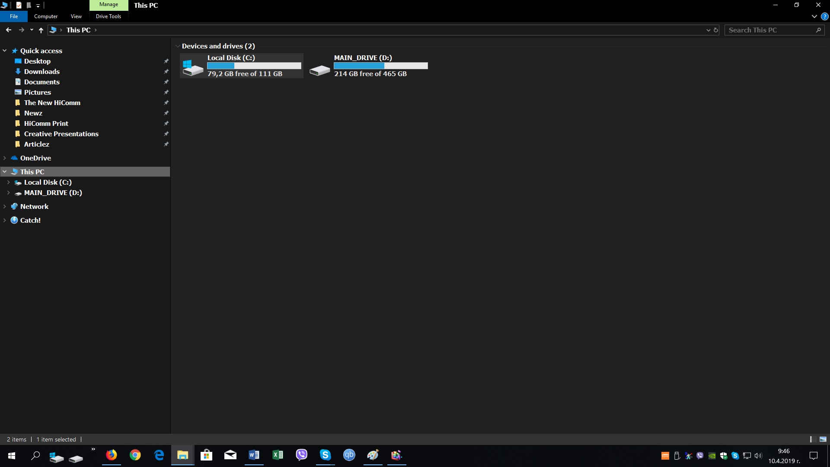Open the qBittorrent taskbar icon
Viewport: 830px width, 467px height.
(x=349, y=455)
